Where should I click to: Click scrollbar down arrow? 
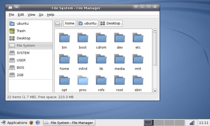[155, 91]
